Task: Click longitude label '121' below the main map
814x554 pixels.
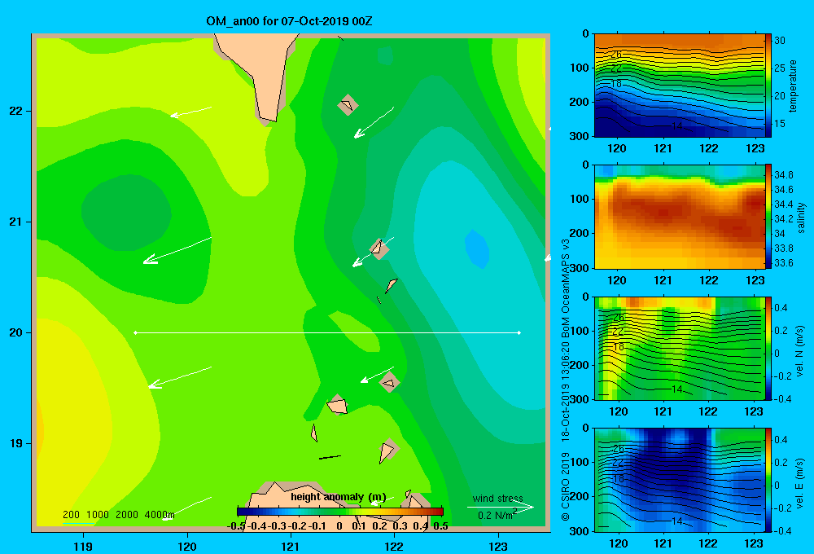Action: point(291,546)
